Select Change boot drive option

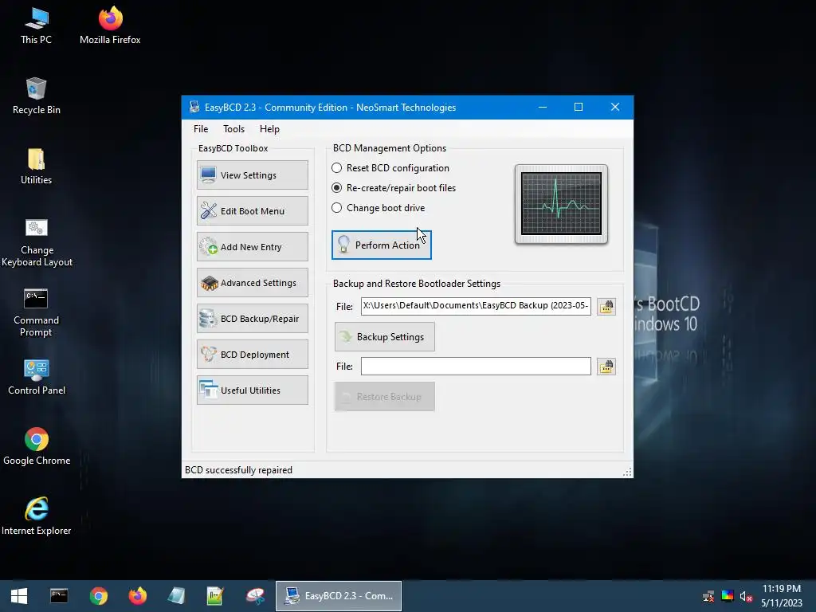click(379, 208)
